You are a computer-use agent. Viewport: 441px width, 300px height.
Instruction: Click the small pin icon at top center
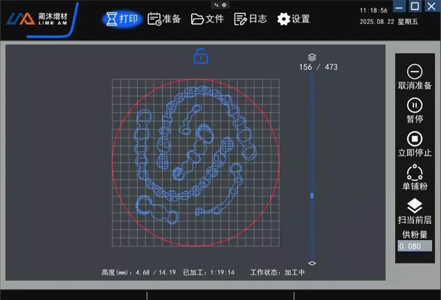coord(216,5)
